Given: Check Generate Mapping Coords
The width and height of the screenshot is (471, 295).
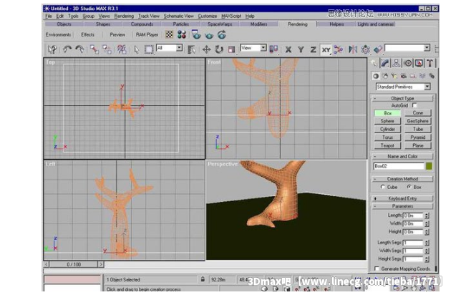Looking at the screenshot, I should coord(377,269).
